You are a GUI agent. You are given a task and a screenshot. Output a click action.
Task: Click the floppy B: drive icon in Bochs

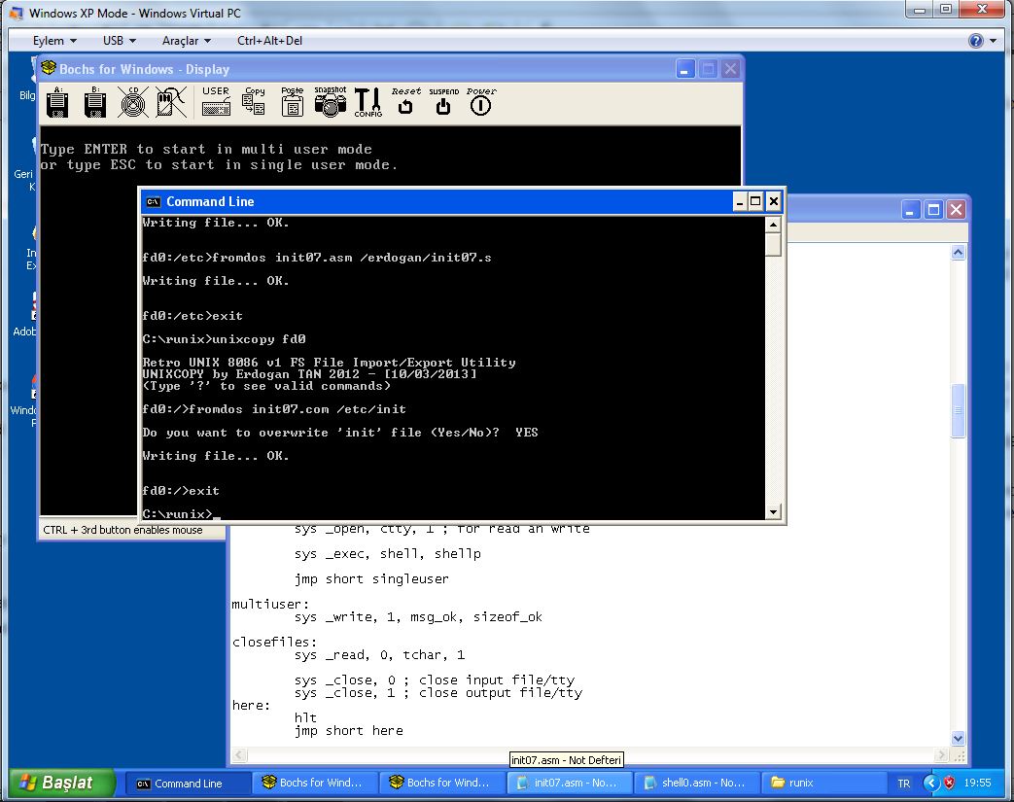coord(95,102)
